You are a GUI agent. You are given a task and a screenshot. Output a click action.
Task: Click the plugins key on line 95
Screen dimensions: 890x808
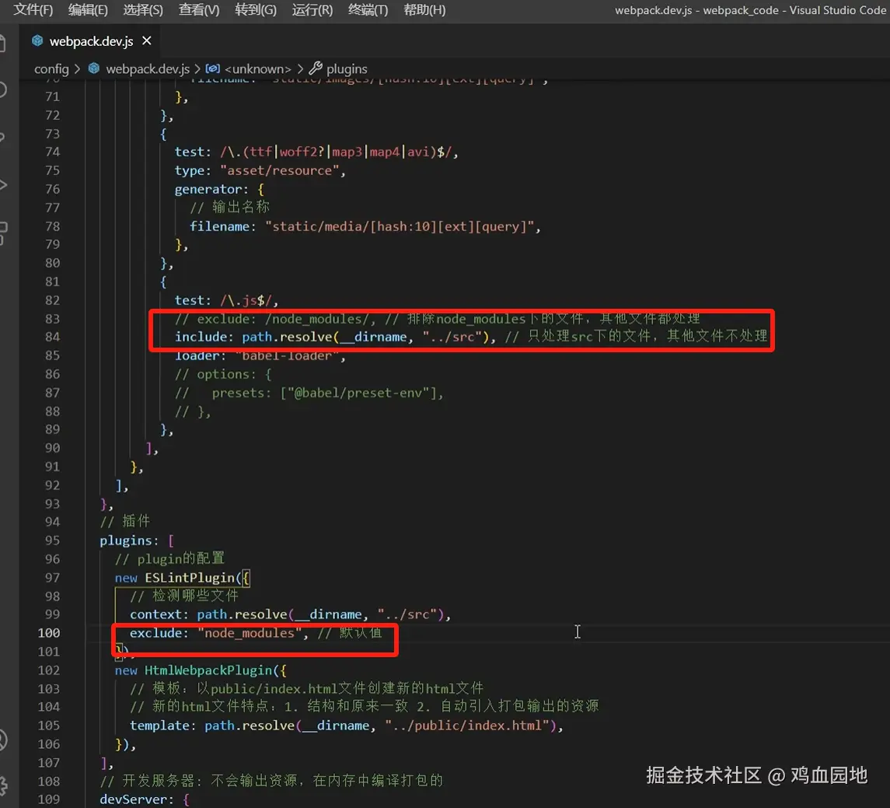tap(126, 540)
